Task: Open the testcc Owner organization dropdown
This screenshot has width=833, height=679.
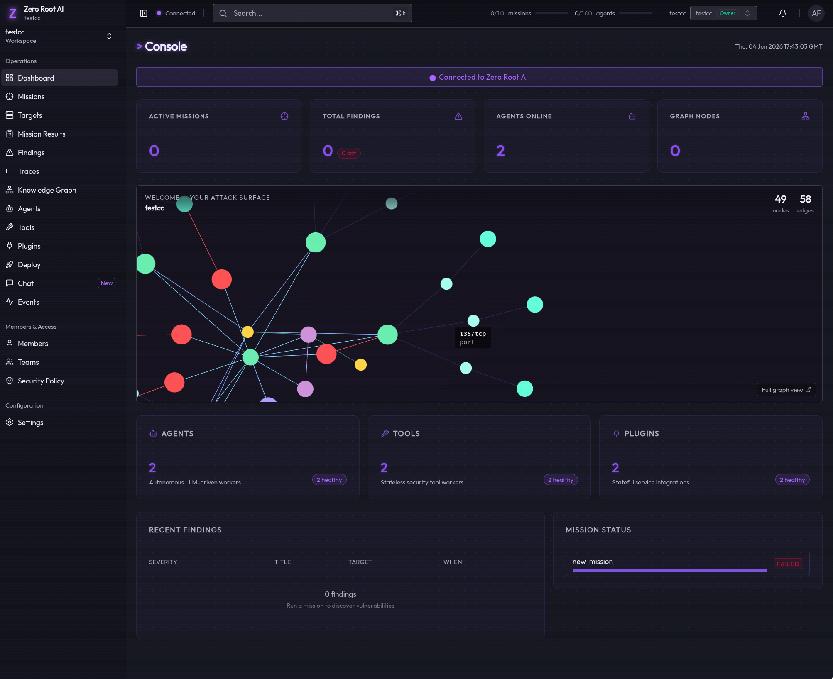Action: (x=723, y=13)
